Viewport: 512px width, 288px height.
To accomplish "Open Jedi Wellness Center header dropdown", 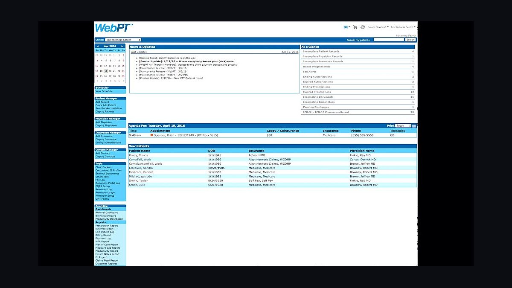I will tap(403, 27).
